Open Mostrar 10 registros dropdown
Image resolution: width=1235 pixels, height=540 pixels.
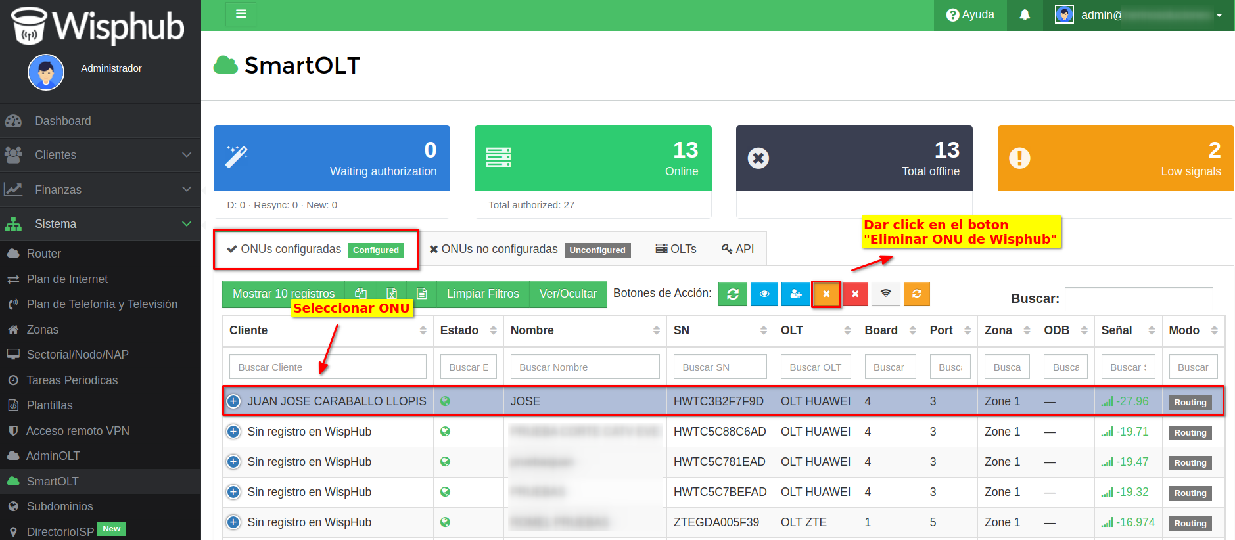pyautogui.click(x=283, y=294)
